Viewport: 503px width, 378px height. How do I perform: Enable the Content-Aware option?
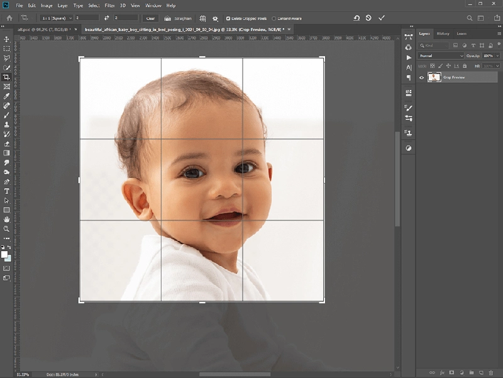click(274, 19)
